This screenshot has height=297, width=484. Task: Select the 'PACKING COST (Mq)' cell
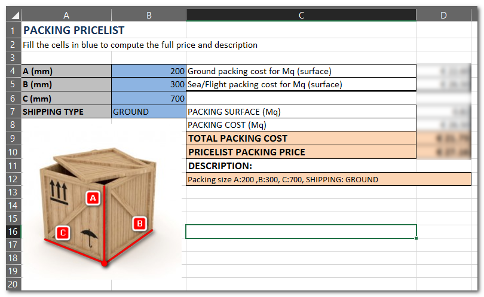[x=301, y=125]
